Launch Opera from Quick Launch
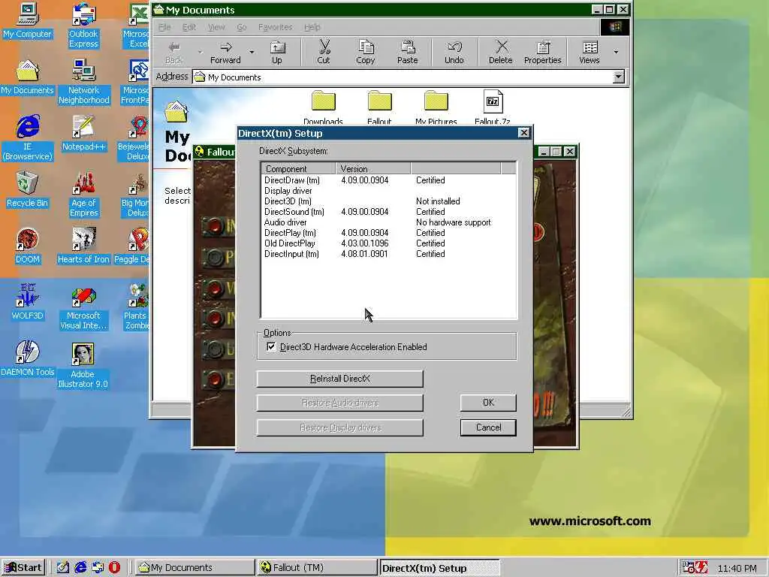Screen dimensions: 769x577 [x=115, y=568]
